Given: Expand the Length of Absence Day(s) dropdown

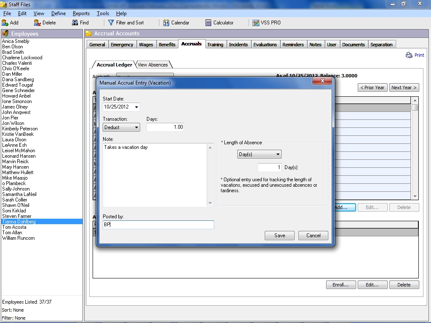Looking at the screenshot, I should pos(278,154).
